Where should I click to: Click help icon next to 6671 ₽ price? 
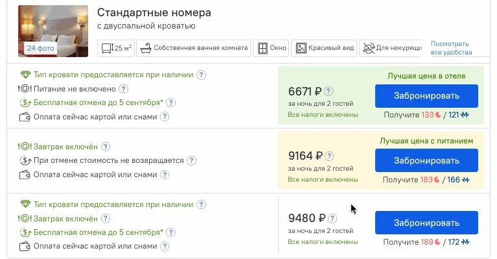[x=329, y=92]
